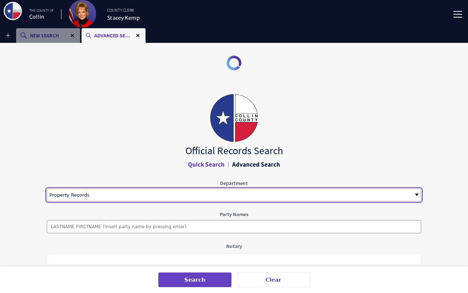Click the Advanced Search tab magnifier icon
The height and width of the screenshot is (293, 468).
click(88, 36)
